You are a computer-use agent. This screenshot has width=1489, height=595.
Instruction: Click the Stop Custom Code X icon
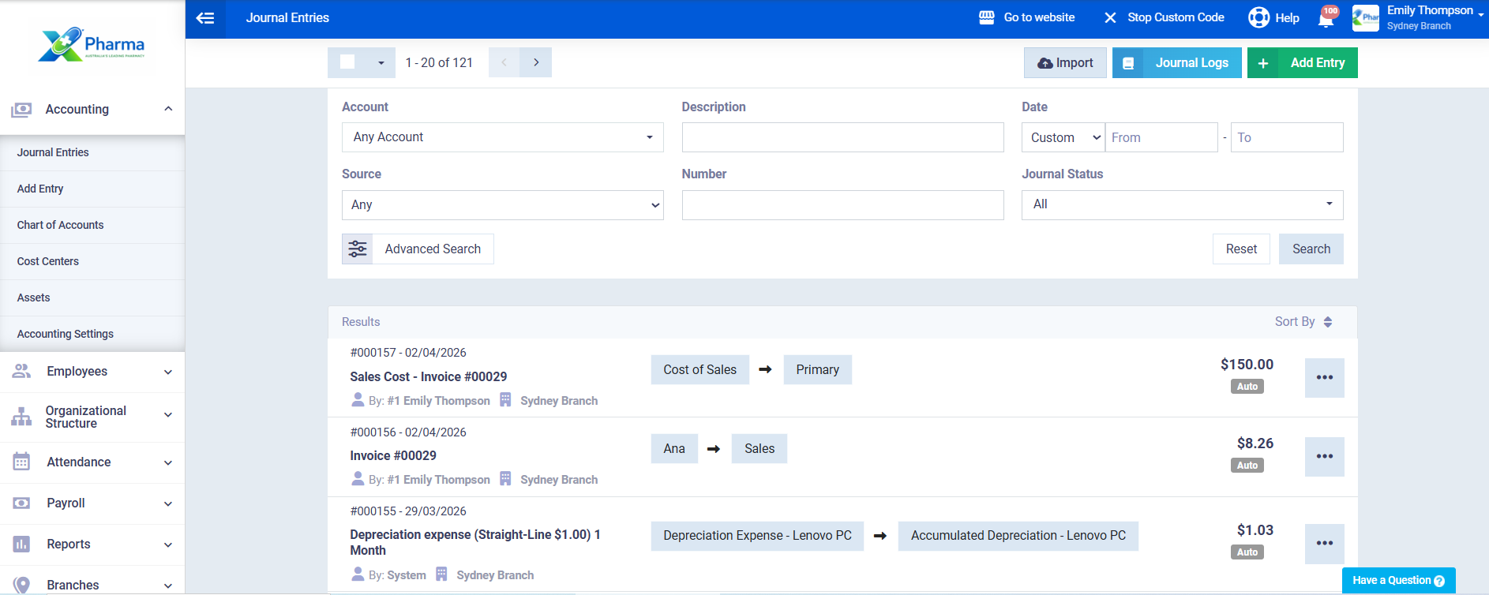pos(1110,17)
